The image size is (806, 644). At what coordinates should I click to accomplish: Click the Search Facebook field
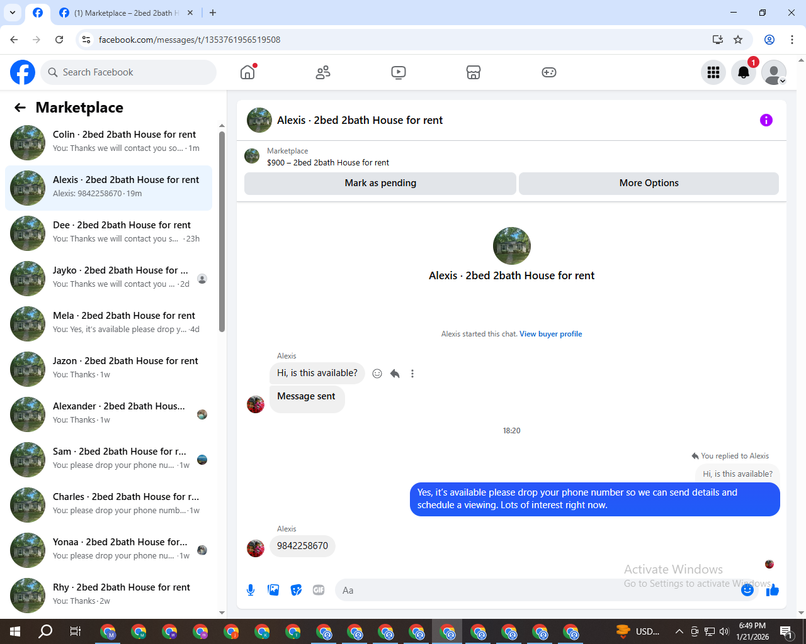click(x=128, y=72)
